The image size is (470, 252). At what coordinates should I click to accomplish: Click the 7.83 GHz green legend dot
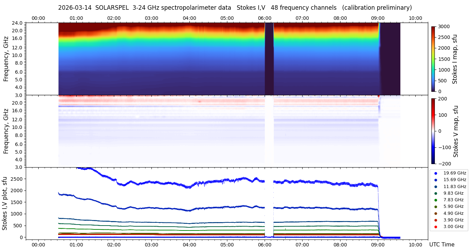click(x=436, y=200)
